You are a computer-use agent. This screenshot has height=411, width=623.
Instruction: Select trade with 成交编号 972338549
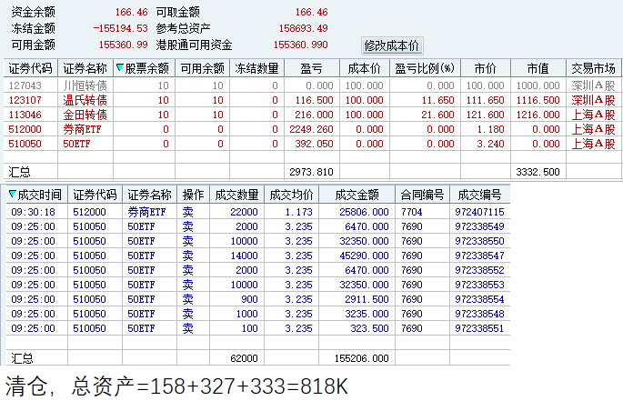(258, 226)
